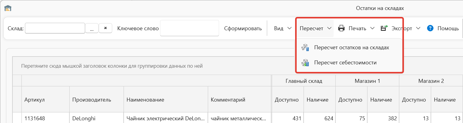Clear the Склад field with the x button

pyautogui.click(x=105, y=28)
